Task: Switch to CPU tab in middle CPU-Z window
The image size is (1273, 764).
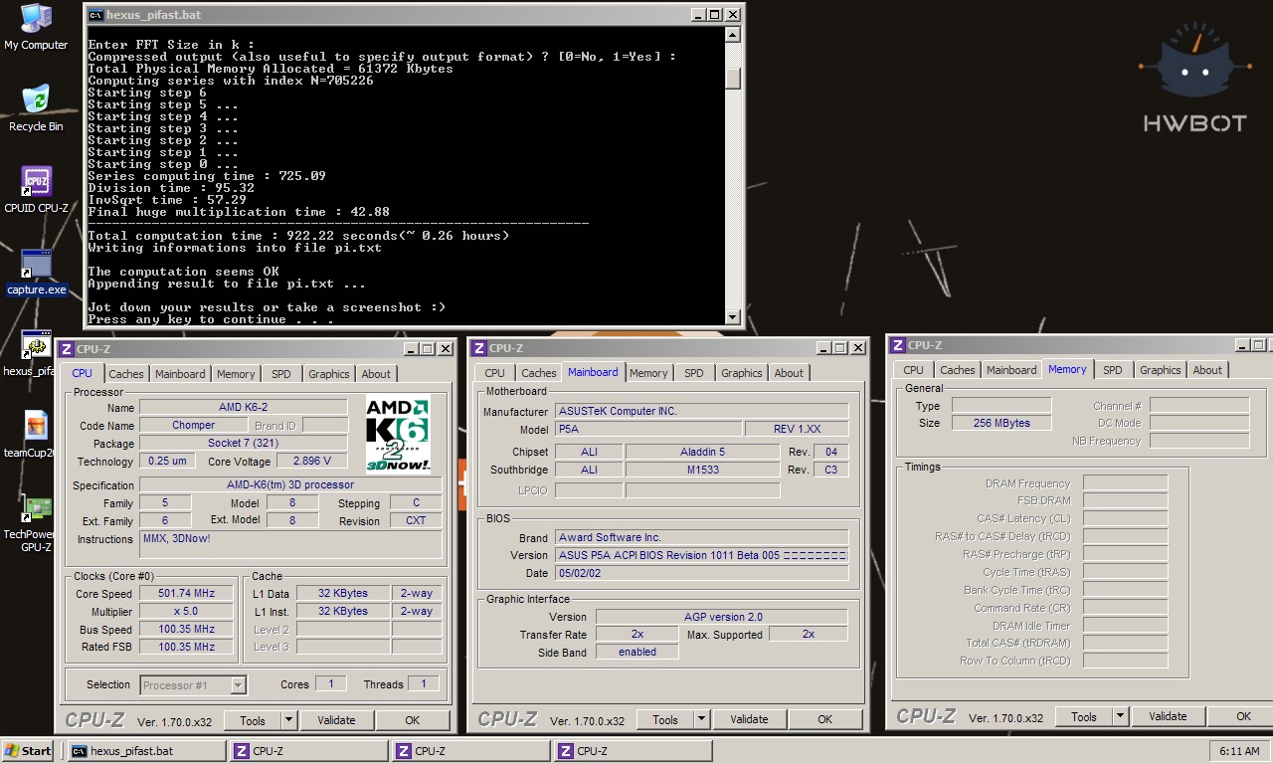Action: (x=495, y=373)
